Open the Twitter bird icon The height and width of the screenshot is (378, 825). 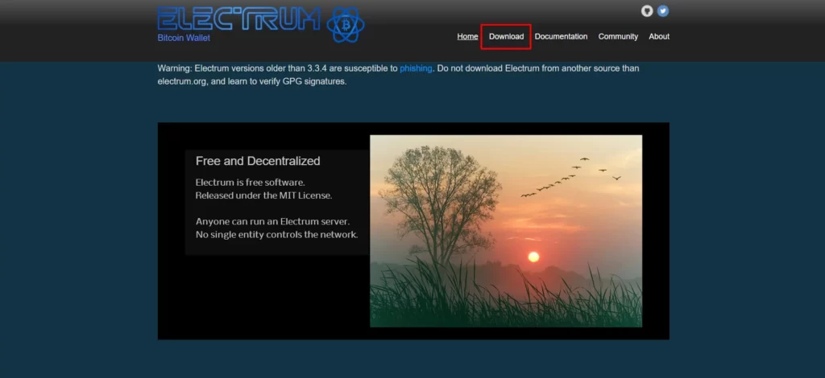[x=663, y=11]
